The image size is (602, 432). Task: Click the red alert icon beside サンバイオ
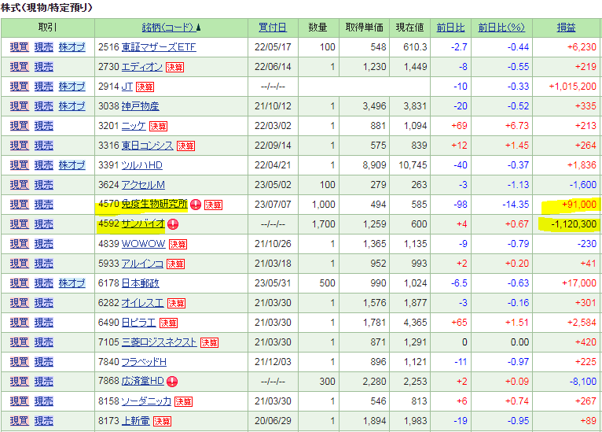173,224
